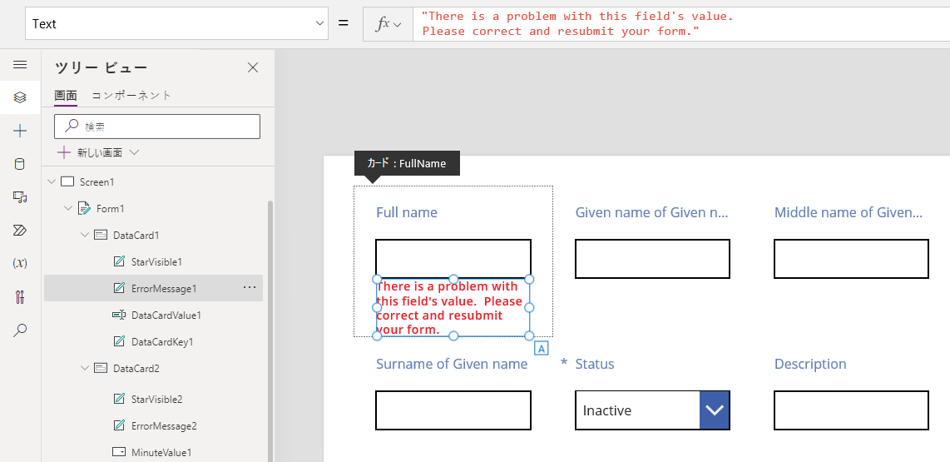This screenshot has width=950, height=462.
Task: Click the ErrorMessage2 label icon
Action: click(119, 425)
